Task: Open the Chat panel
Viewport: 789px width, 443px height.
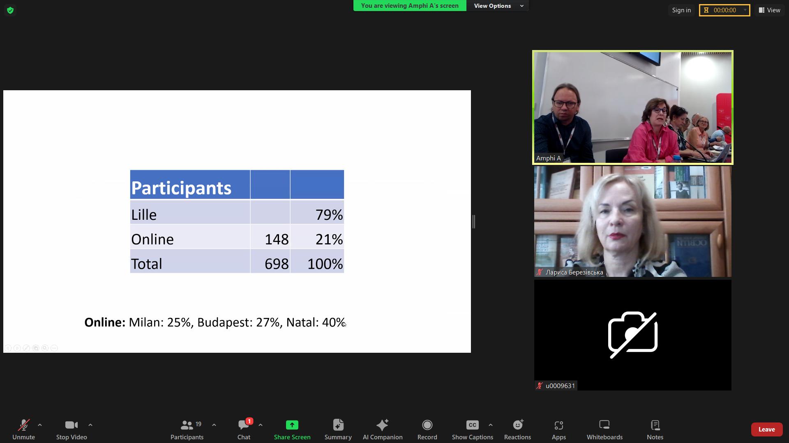Action: [244, 429]
